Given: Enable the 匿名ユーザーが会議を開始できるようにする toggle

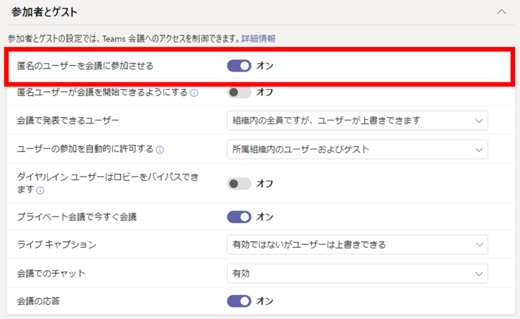Looking at the screenshot, I should point(239,92).
